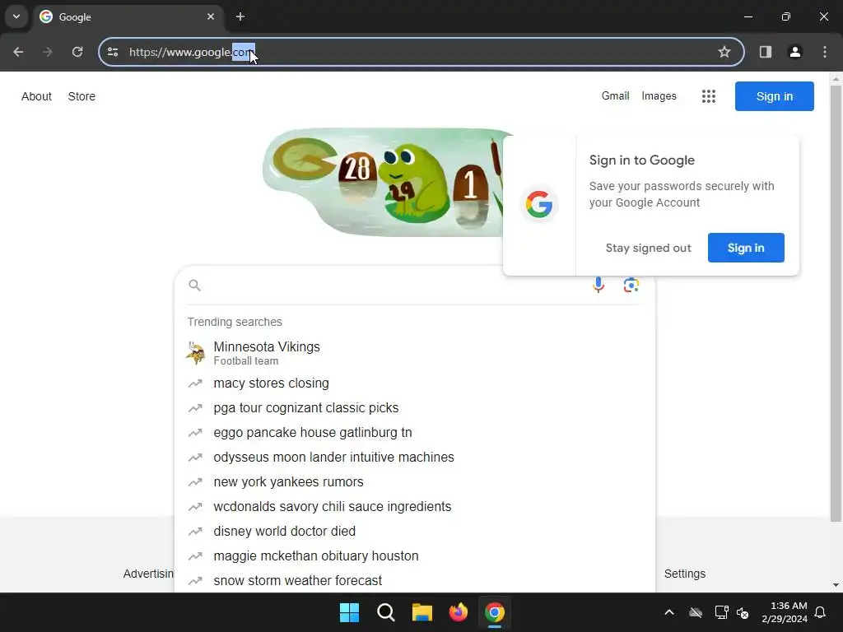Open the notifications bell
This screenshot has height=632, width=843.
(821, 612)
